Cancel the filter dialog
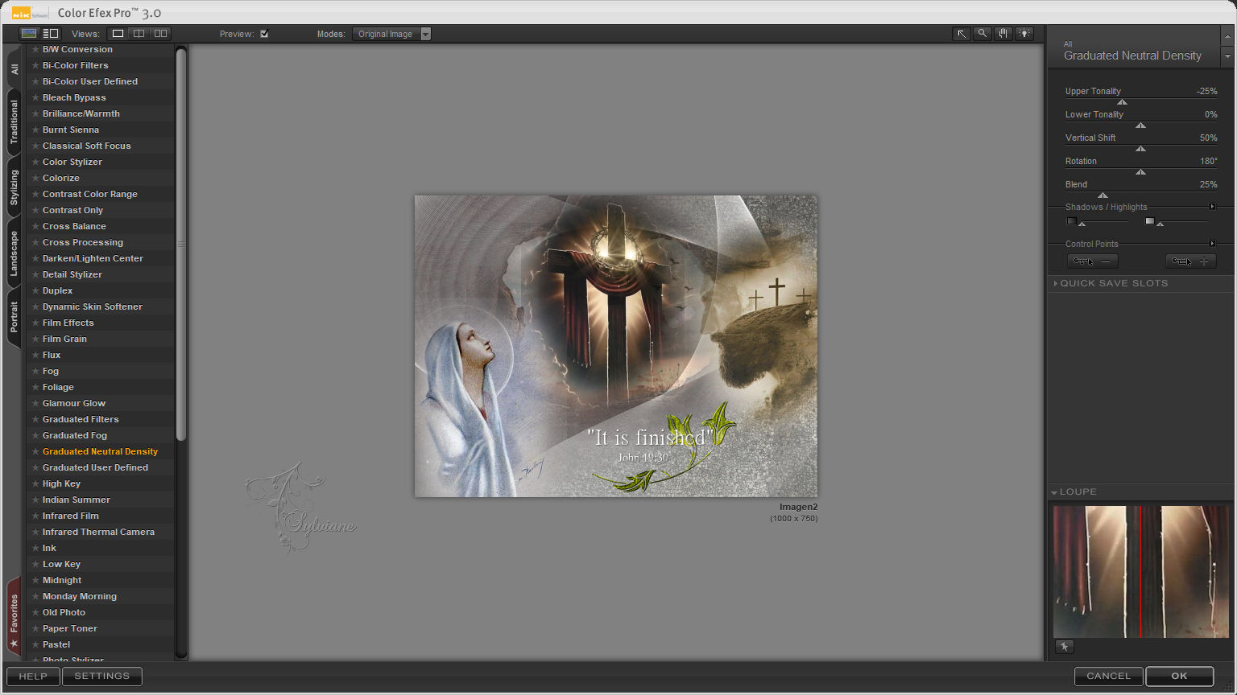This screenshot has height=695, width=1237. pos(1109,676)
